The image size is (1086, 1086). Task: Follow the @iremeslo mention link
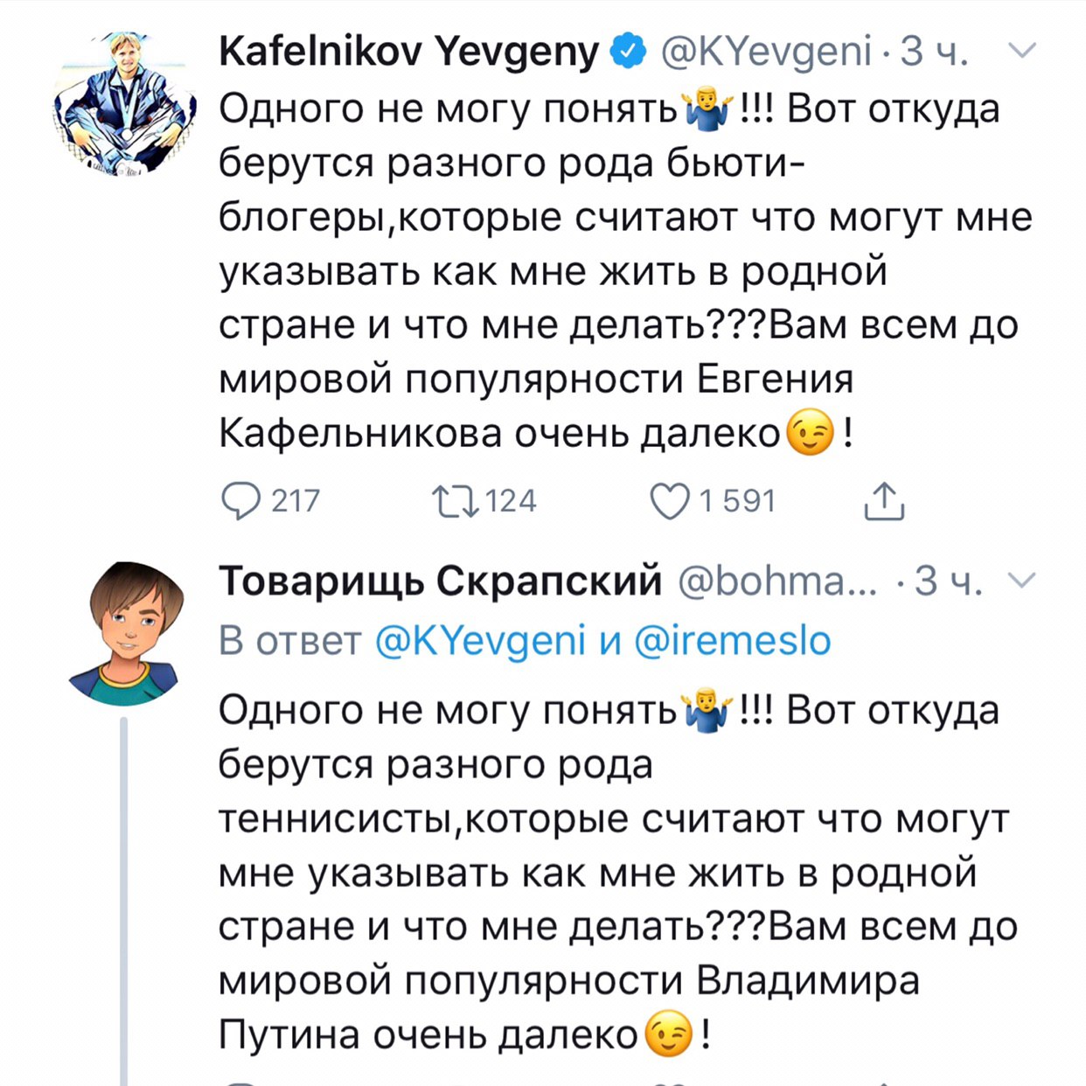[x=732, y=641]
